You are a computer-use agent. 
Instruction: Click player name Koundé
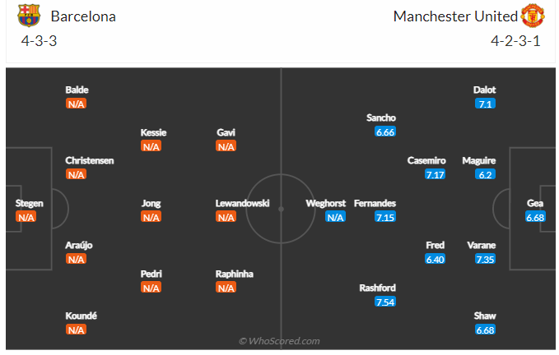pos(81,316)
